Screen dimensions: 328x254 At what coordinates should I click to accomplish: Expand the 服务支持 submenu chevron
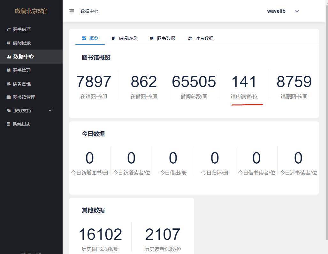pos(50,111)
